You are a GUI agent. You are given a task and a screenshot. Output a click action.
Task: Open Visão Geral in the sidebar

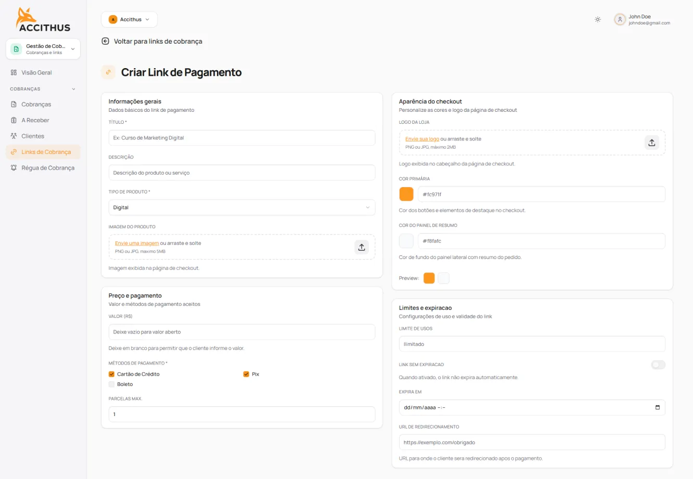(43, 73)
